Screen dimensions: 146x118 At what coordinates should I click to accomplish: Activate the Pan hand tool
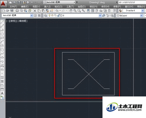click(x=71, y=10)
